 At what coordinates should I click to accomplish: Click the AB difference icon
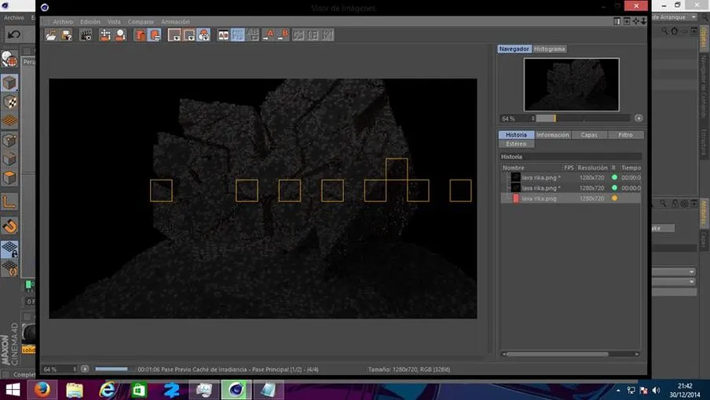pos(253,35)
